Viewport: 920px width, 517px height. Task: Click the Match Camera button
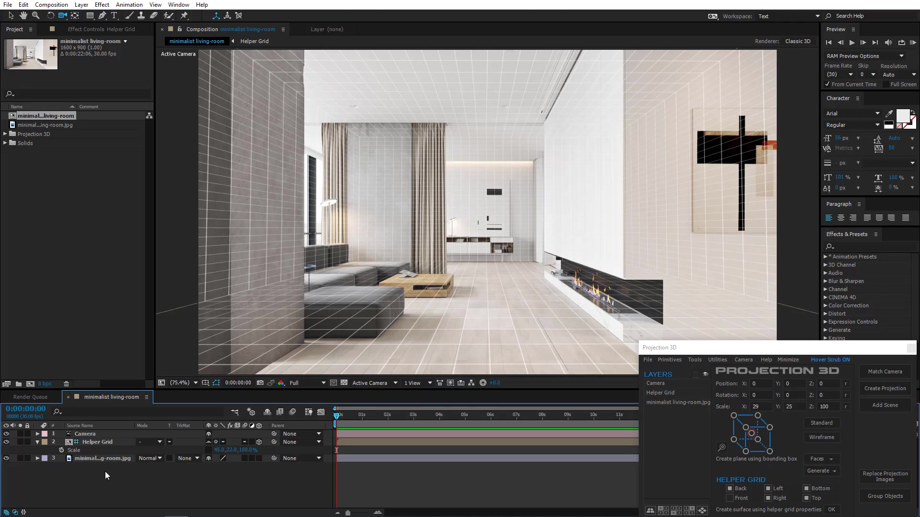885,371
